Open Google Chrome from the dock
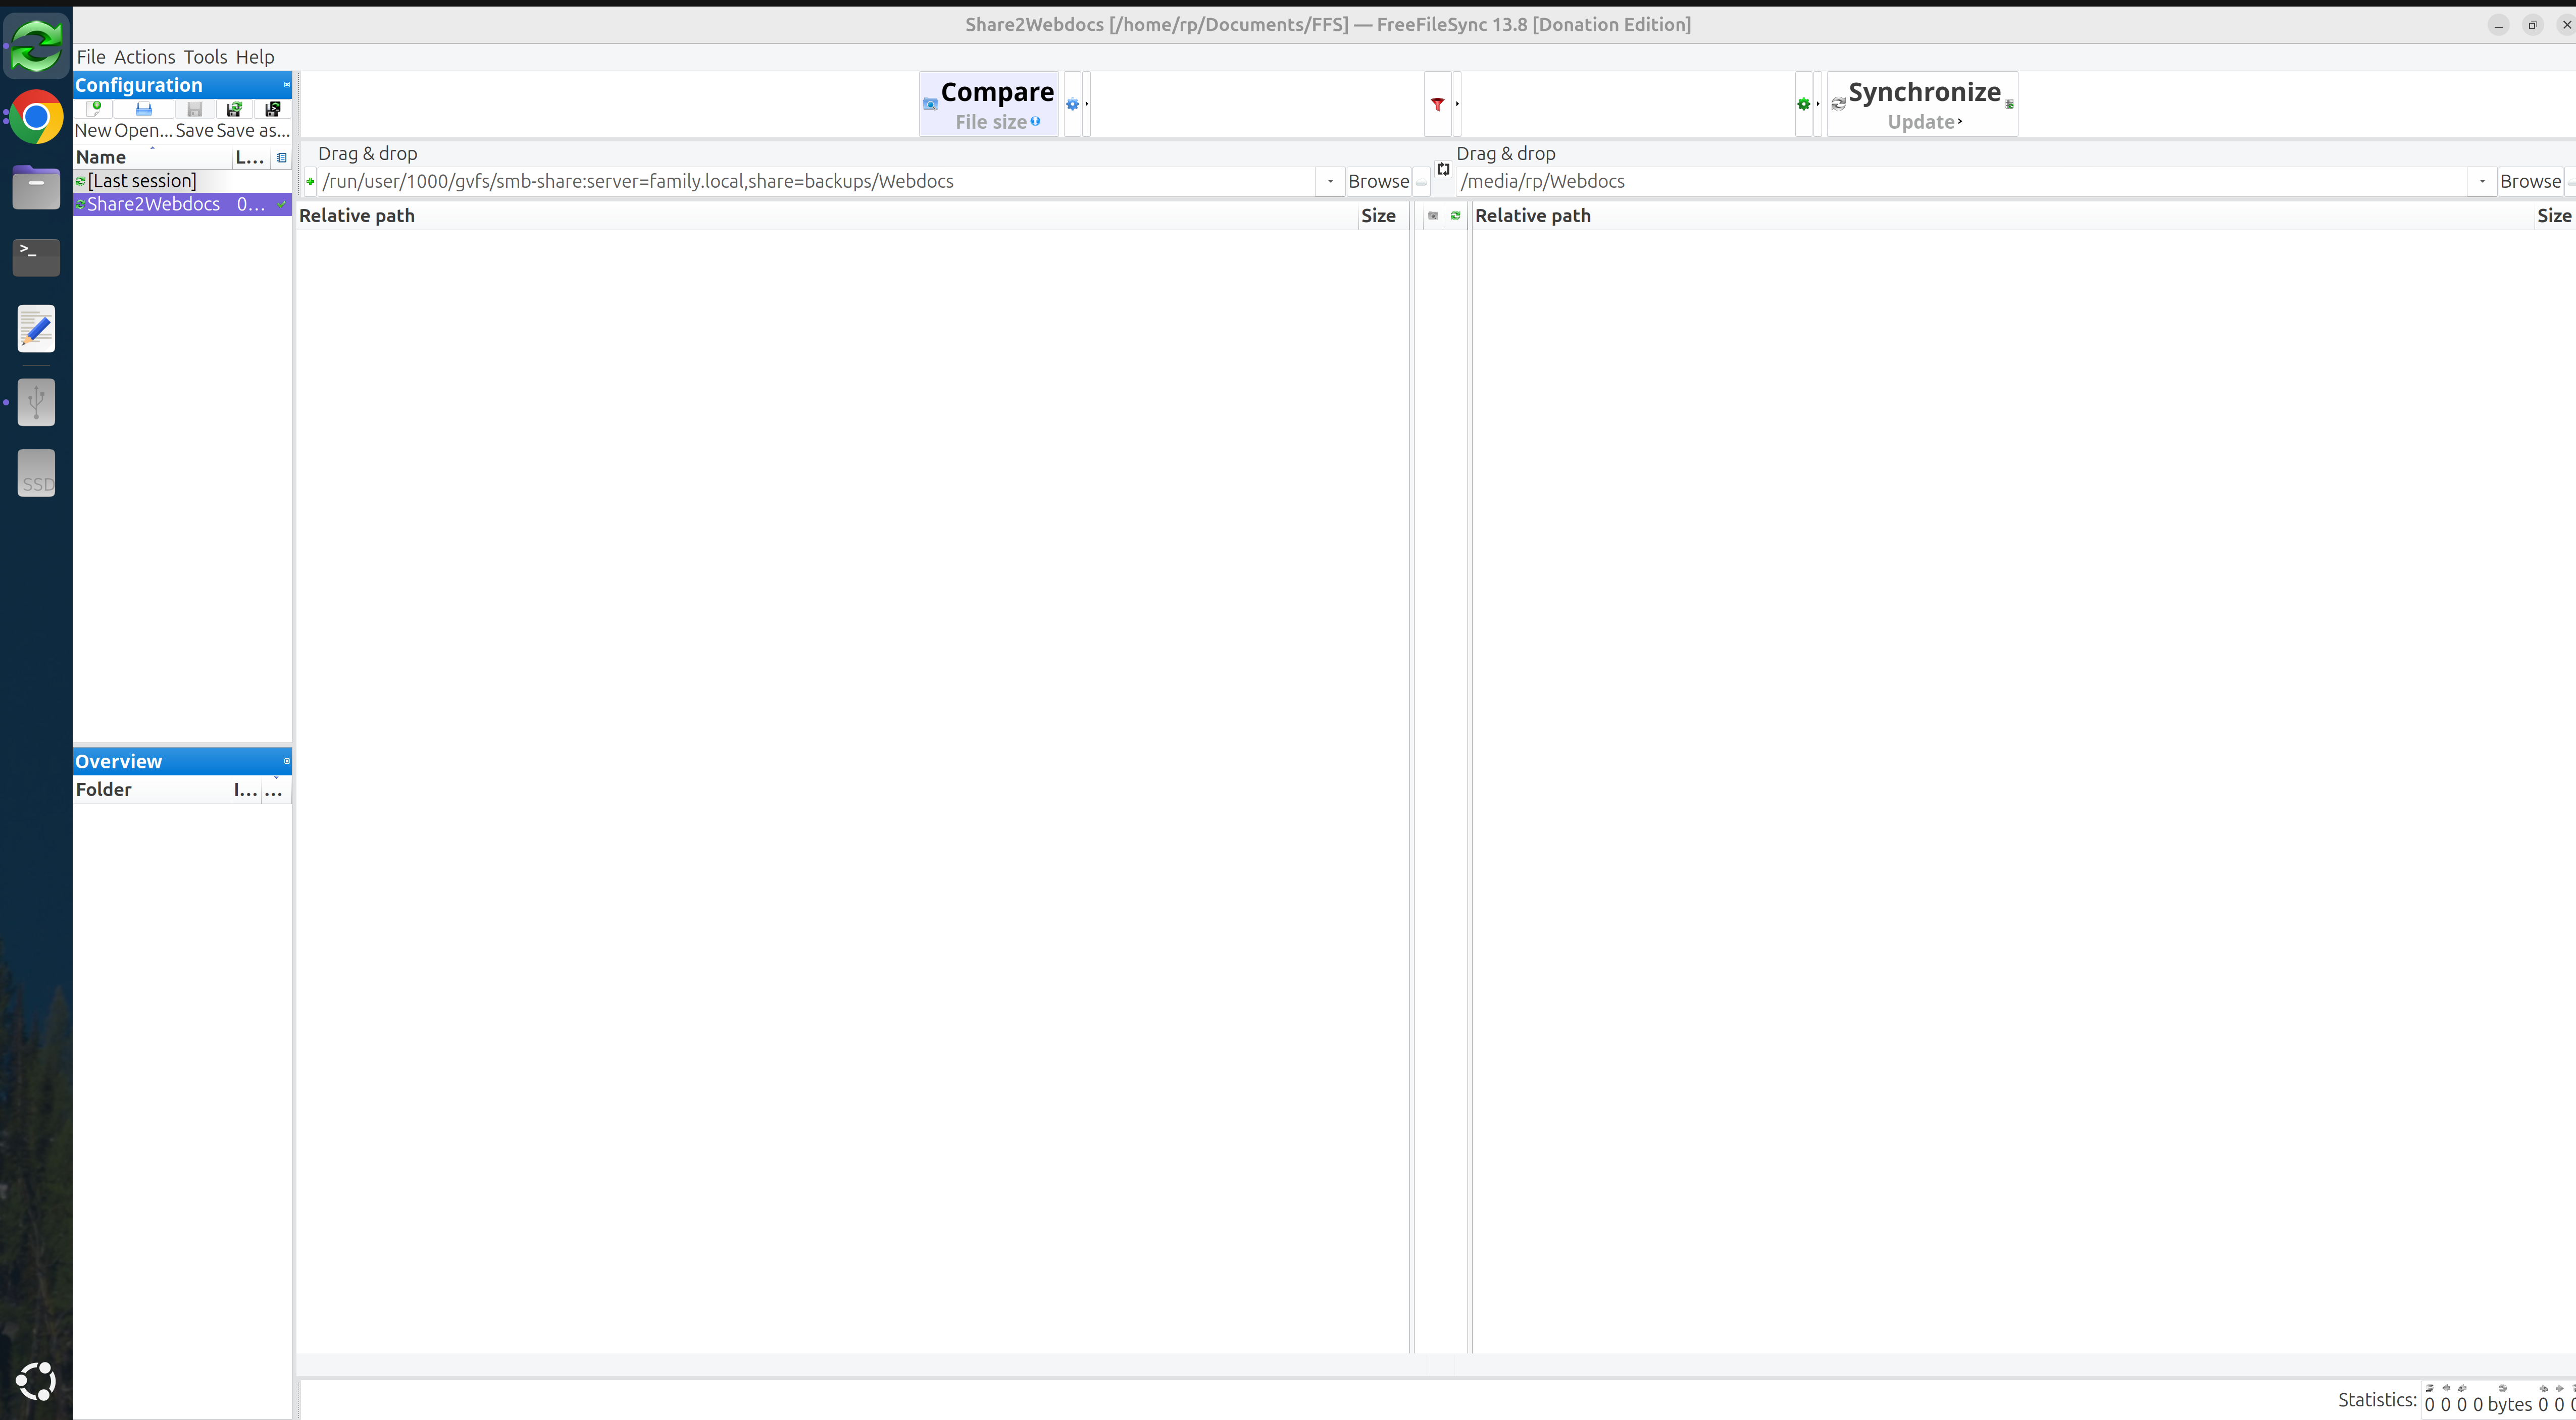The height and width of the screenshot is (1420, 2576). point(36,118)
